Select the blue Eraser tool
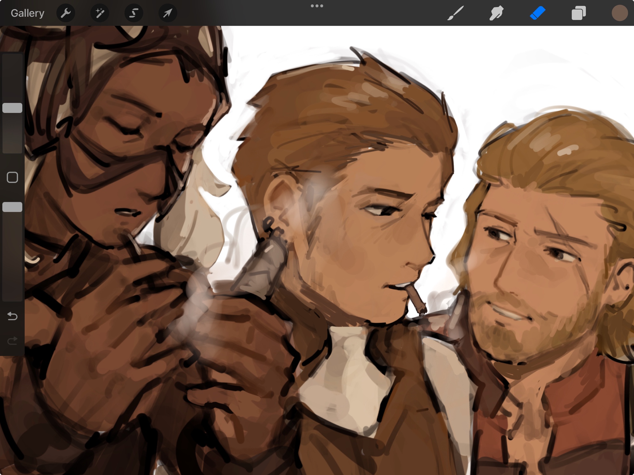Viewport: 634px width, 475px height. point(537,13)
